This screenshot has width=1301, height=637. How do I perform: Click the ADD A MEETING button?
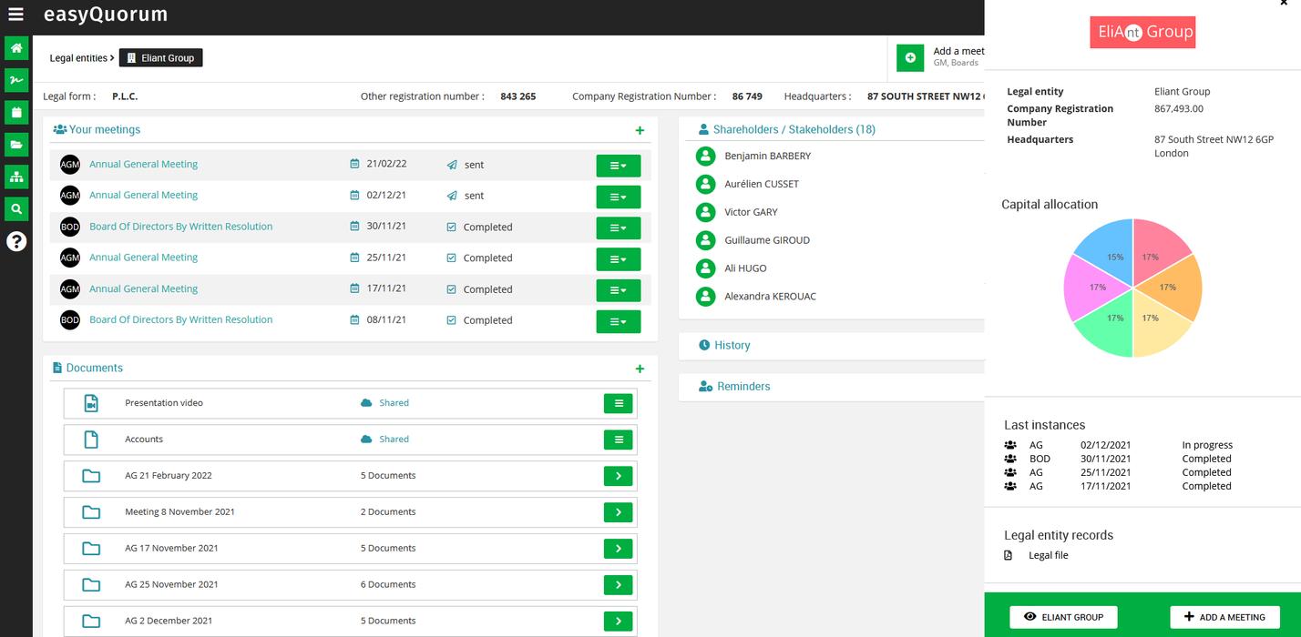pos(1224,617)
